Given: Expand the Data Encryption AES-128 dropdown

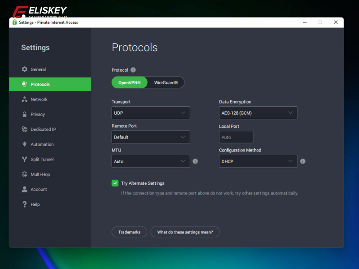Looking at the screenshot, I should point(258,113).
